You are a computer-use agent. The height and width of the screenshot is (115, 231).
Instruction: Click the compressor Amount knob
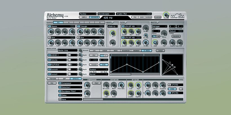coord(87,85)
